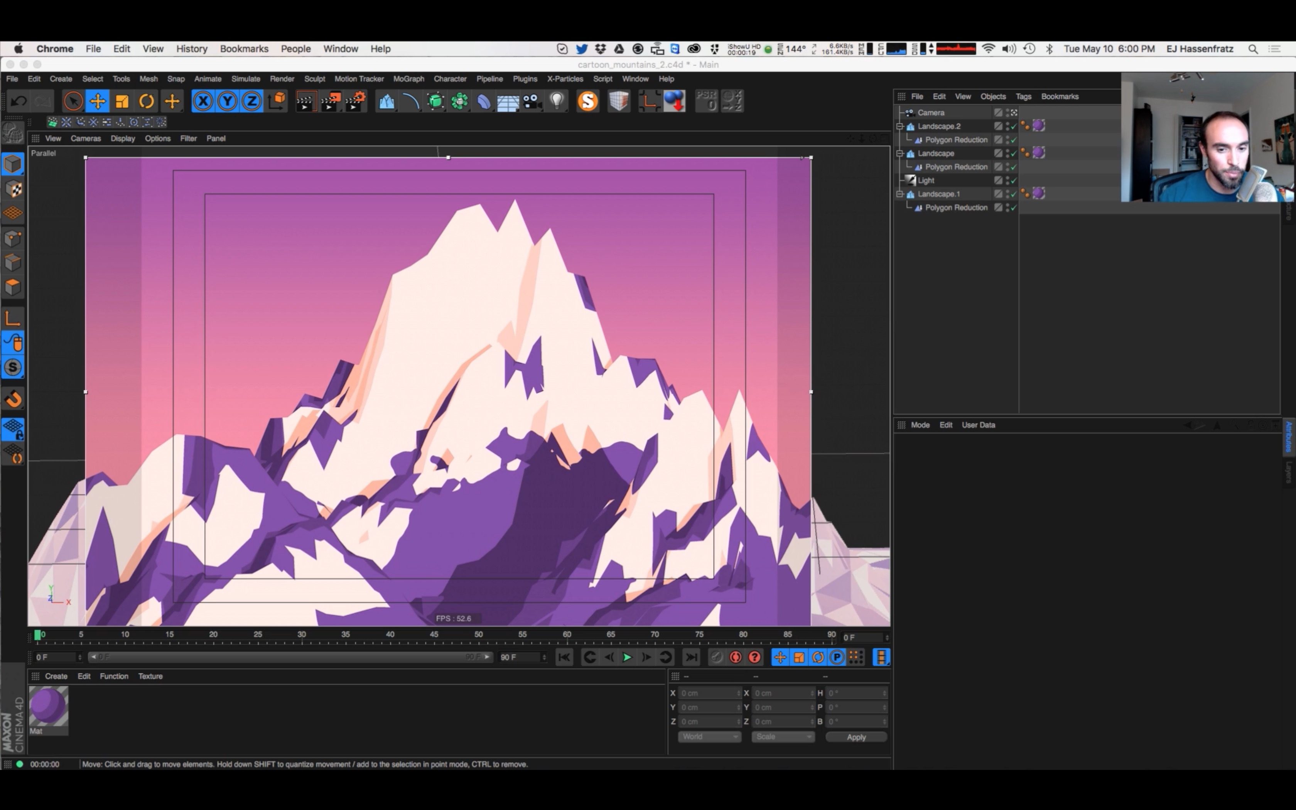This screenshot has width=1296, height=810.
Task: Click stepper on end frame 90 F field
Action: tap(544, 657)
